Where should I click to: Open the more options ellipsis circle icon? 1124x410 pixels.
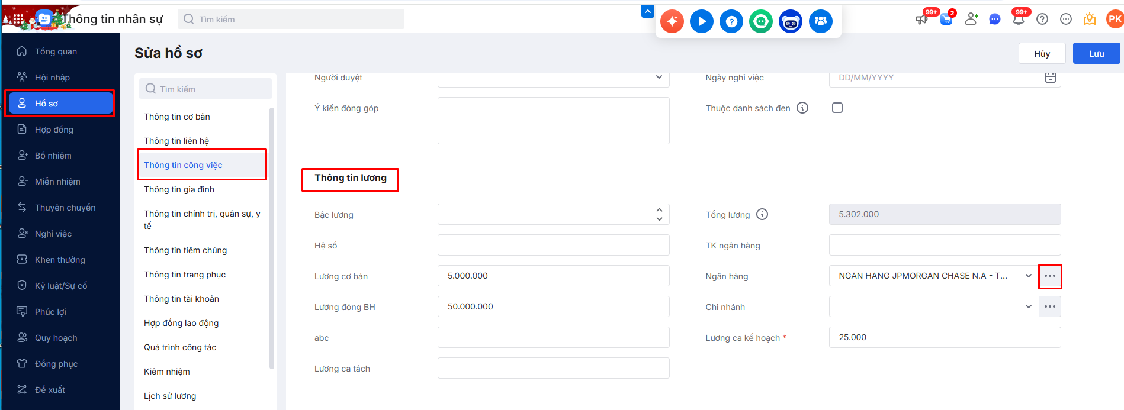pos(1066,19)
